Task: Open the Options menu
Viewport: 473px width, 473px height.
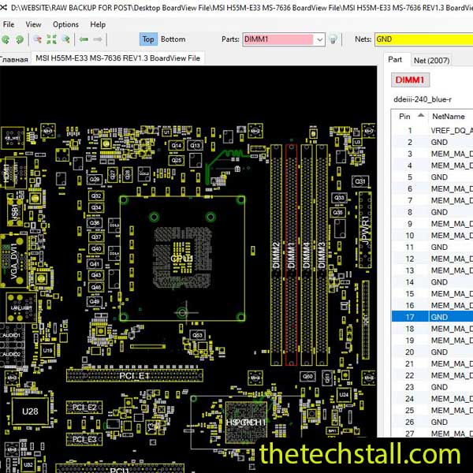Action: pyautogui.click(x=65, y=24)
